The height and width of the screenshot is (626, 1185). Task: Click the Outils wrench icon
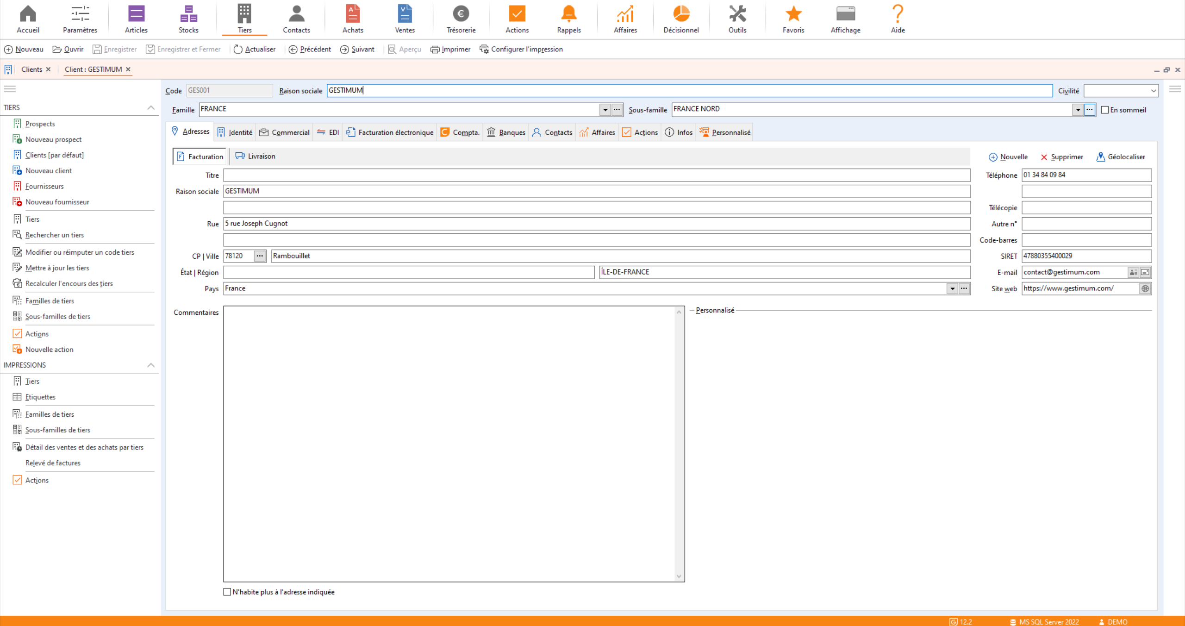pyautogui.click(x=737, y=14)
